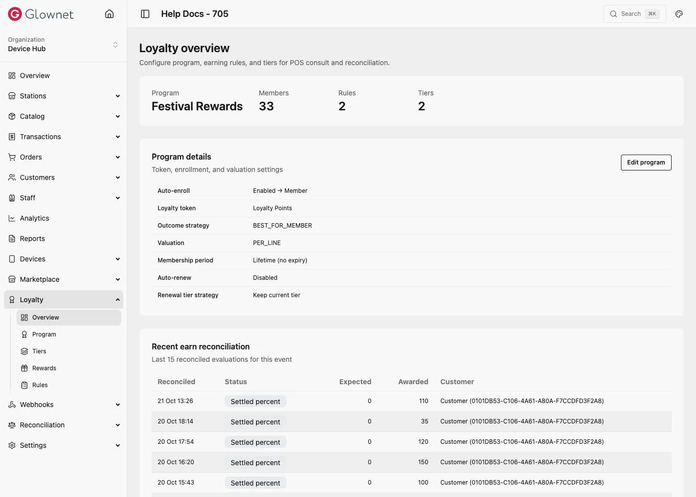This screenshot has height=497, width=696.
Task: Select the Loyalty Overview submenu item
Action: click(69, 318)
